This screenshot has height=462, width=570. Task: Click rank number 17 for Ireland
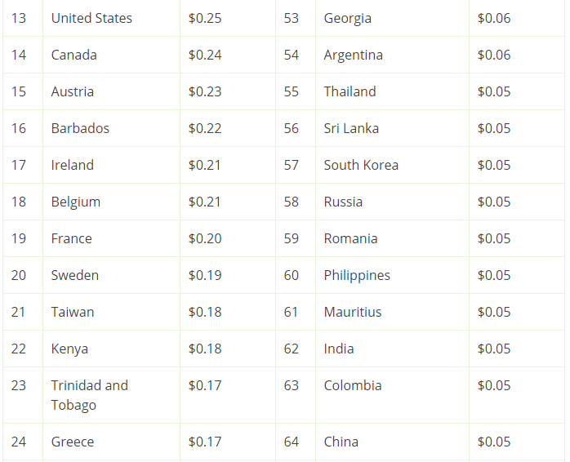click(x=19, y=165)
